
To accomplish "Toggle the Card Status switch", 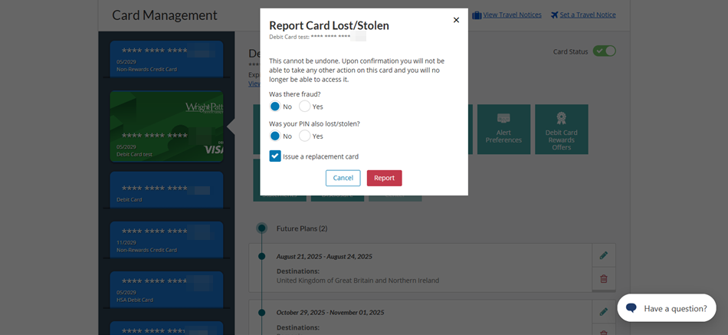I will pyautogui.click(x=604, y=51).
